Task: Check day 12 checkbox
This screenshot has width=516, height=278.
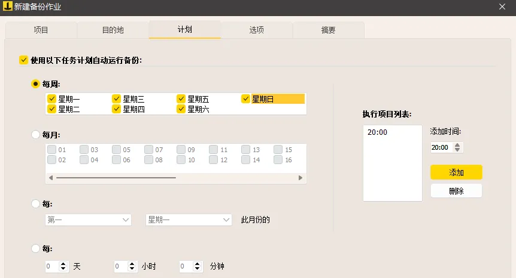Action: tap(213, 160)
